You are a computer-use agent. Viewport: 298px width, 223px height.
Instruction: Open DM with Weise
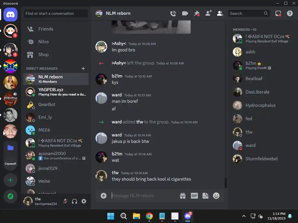tap(56, 181)
